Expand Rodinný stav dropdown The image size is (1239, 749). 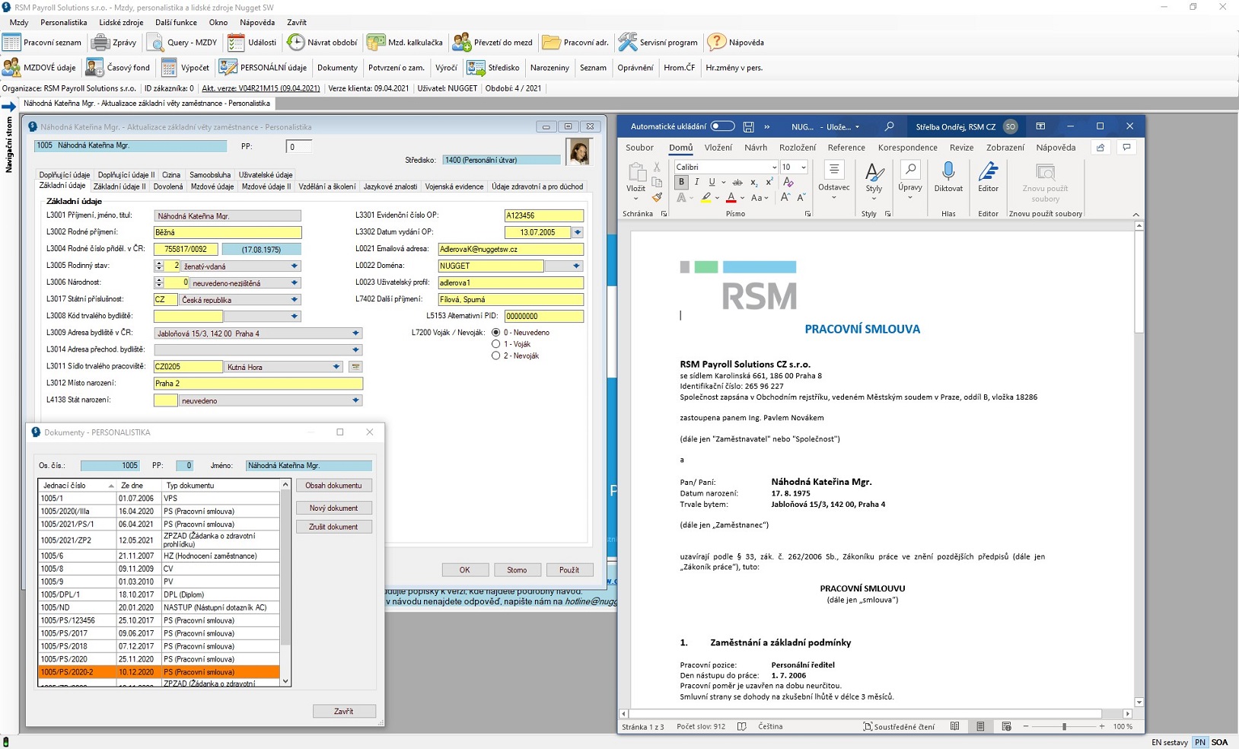(295, 266)
